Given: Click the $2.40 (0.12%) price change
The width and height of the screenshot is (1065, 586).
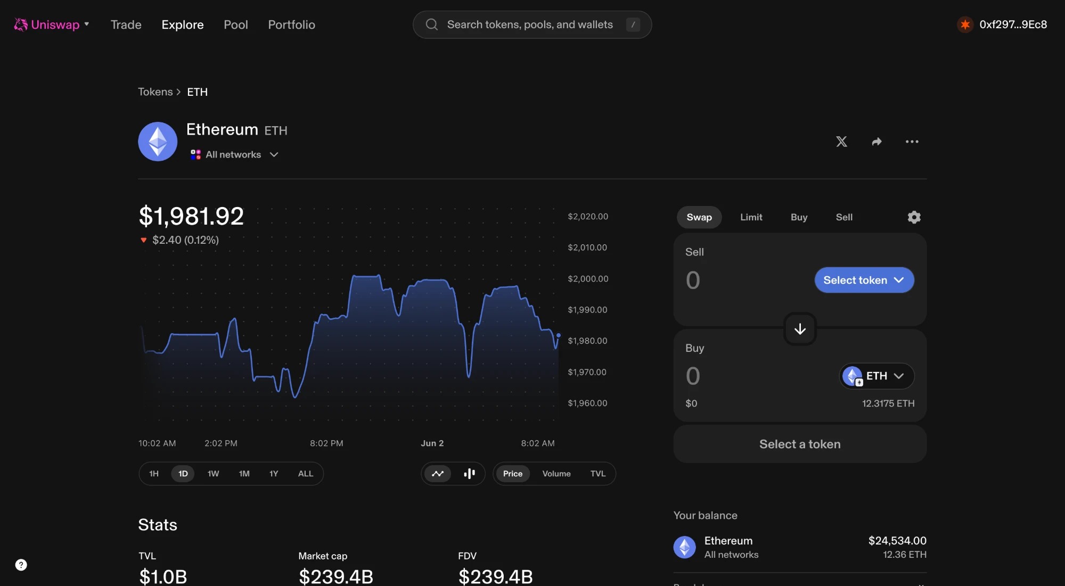Looking at the screenshot, I should [x=185, y=240].
